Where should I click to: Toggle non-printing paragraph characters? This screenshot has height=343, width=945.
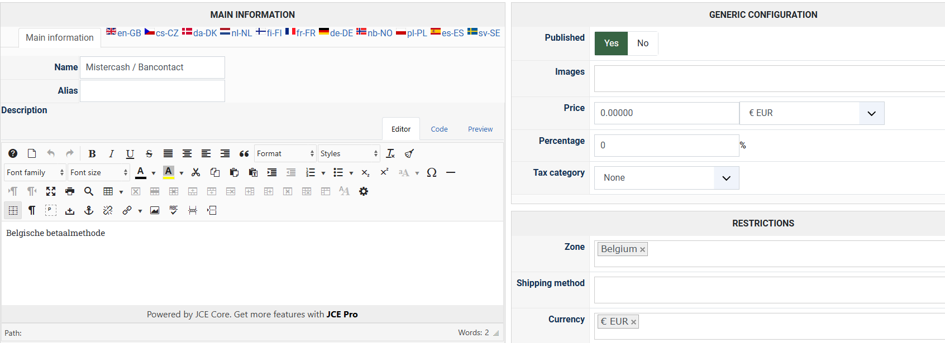tap(32, 210)
